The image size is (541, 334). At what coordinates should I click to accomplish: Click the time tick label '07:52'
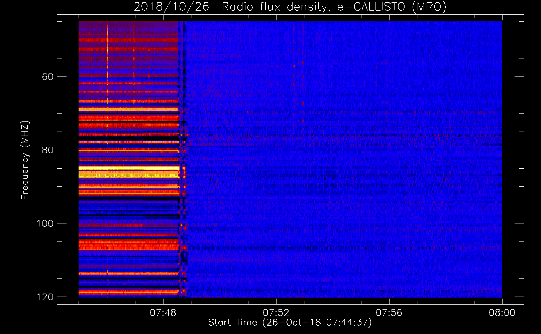click(x=276, y=313)
